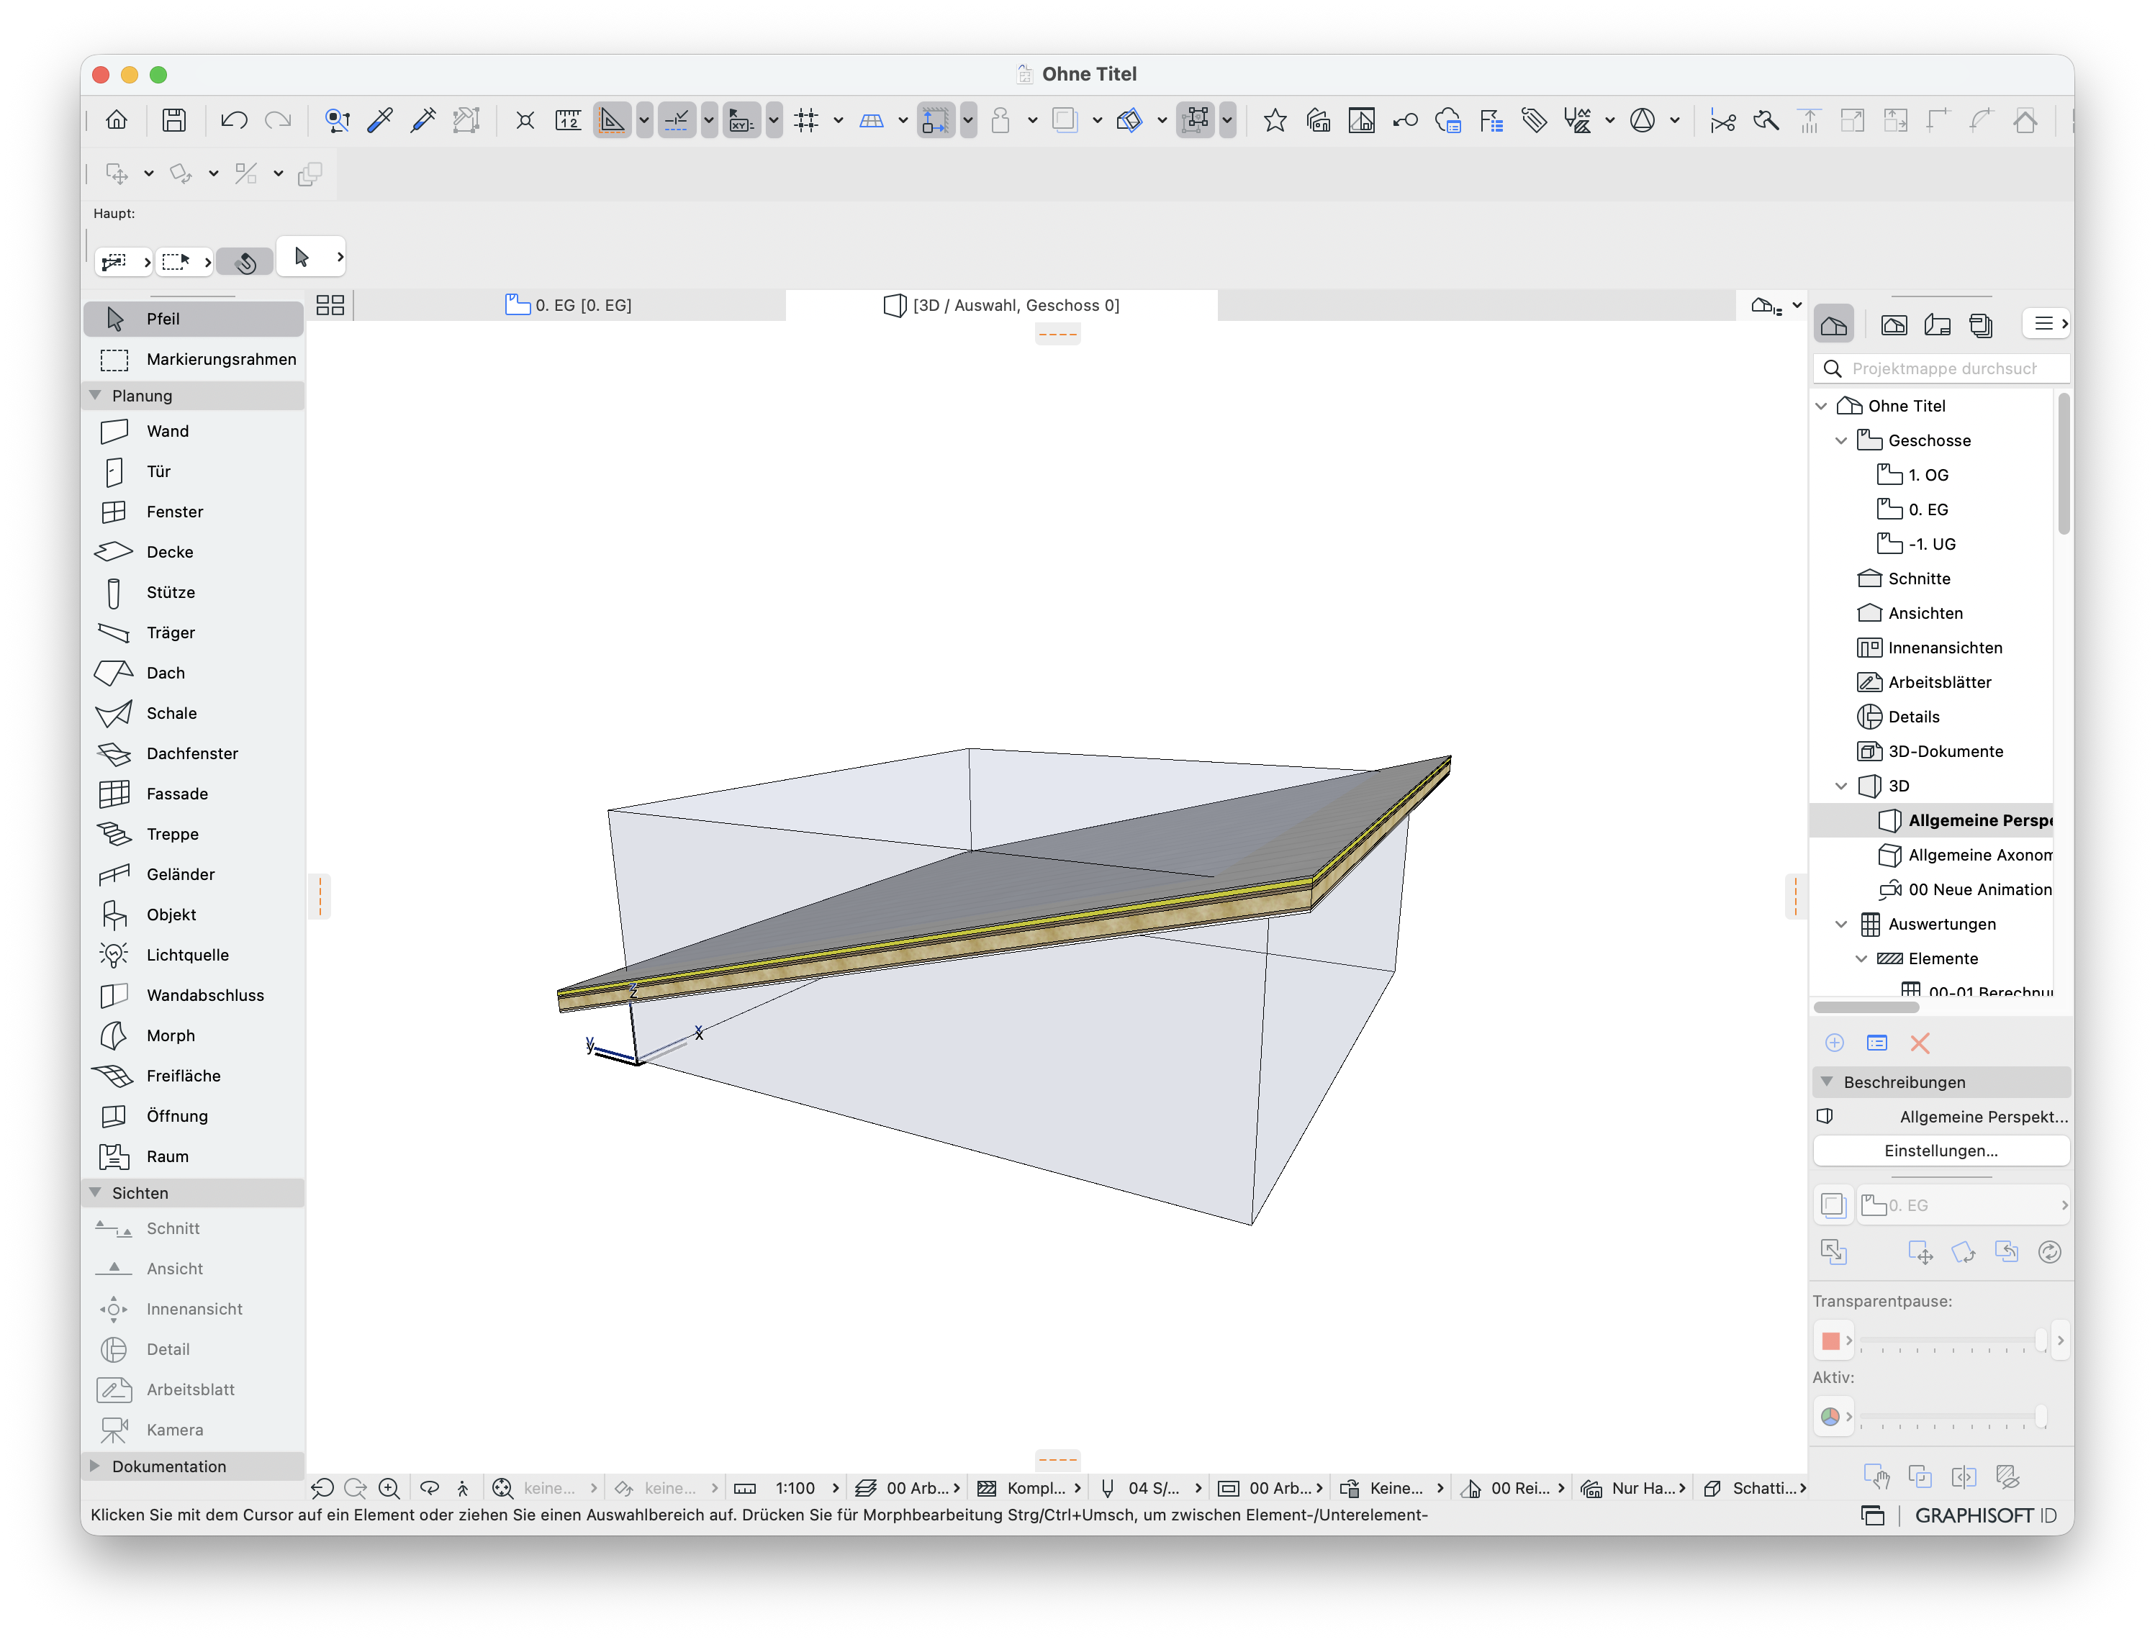Select the Treppe tool
The width and height of the screenshot is (2155, 1642).
[194, 834]
